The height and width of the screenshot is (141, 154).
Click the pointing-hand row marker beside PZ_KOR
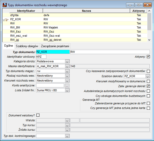click(6, 20)
